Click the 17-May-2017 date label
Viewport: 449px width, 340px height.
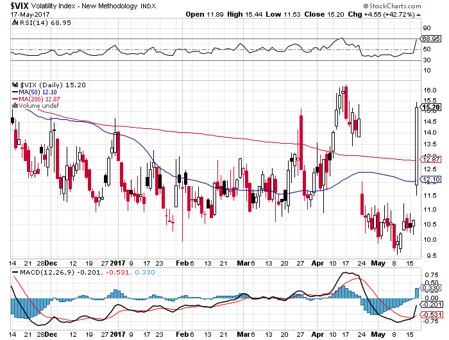pyautogui.click(x=30, y=14)
